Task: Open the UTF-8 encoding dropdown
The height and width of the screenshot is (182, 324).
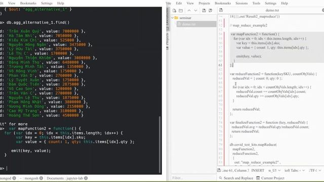Action: [315, 170]
